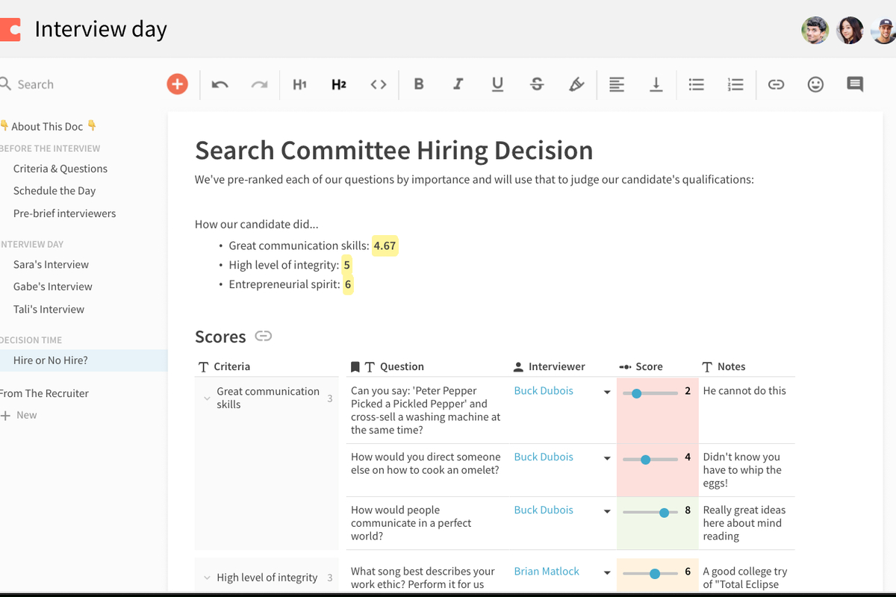Screen dimensions: 896x597
Task: Toggle bold text formatting
Action: [x=419, y=84]
